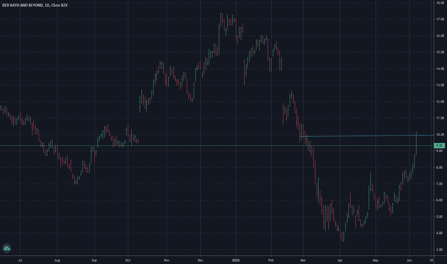The height and width of the screenshot is (264, 447).
Task: Click the 5.00 price axis label
Action: tap(440, 217)
